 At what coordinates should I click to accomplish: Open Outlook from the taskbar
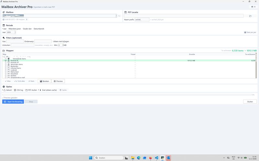tap(168, 158)
